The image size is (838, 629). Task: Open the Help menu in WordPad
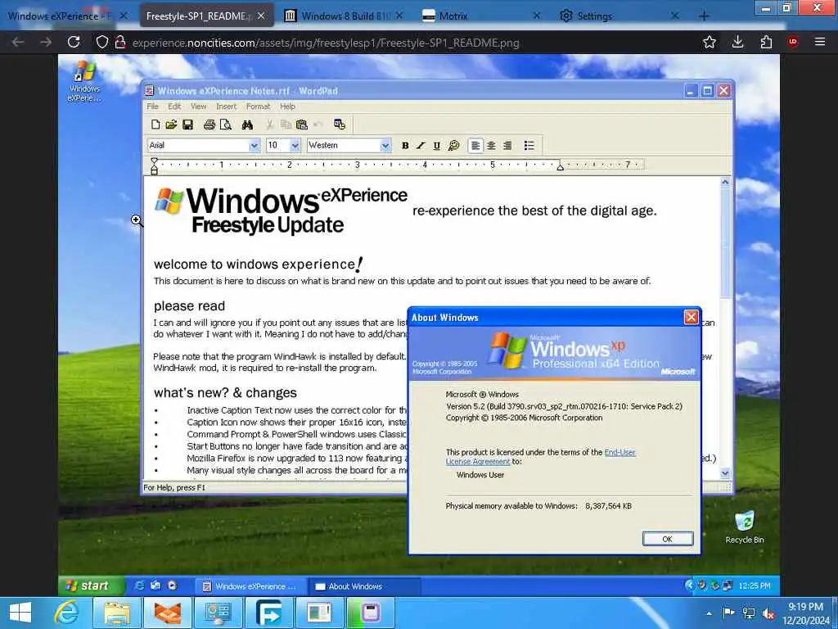(x=287, y=106)
